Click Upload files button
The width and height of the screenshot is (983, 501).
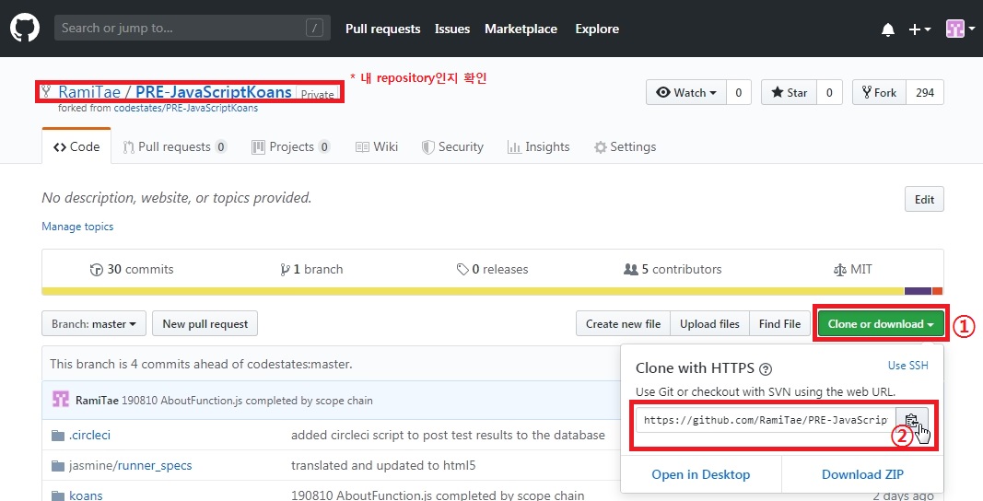[709, 323]
